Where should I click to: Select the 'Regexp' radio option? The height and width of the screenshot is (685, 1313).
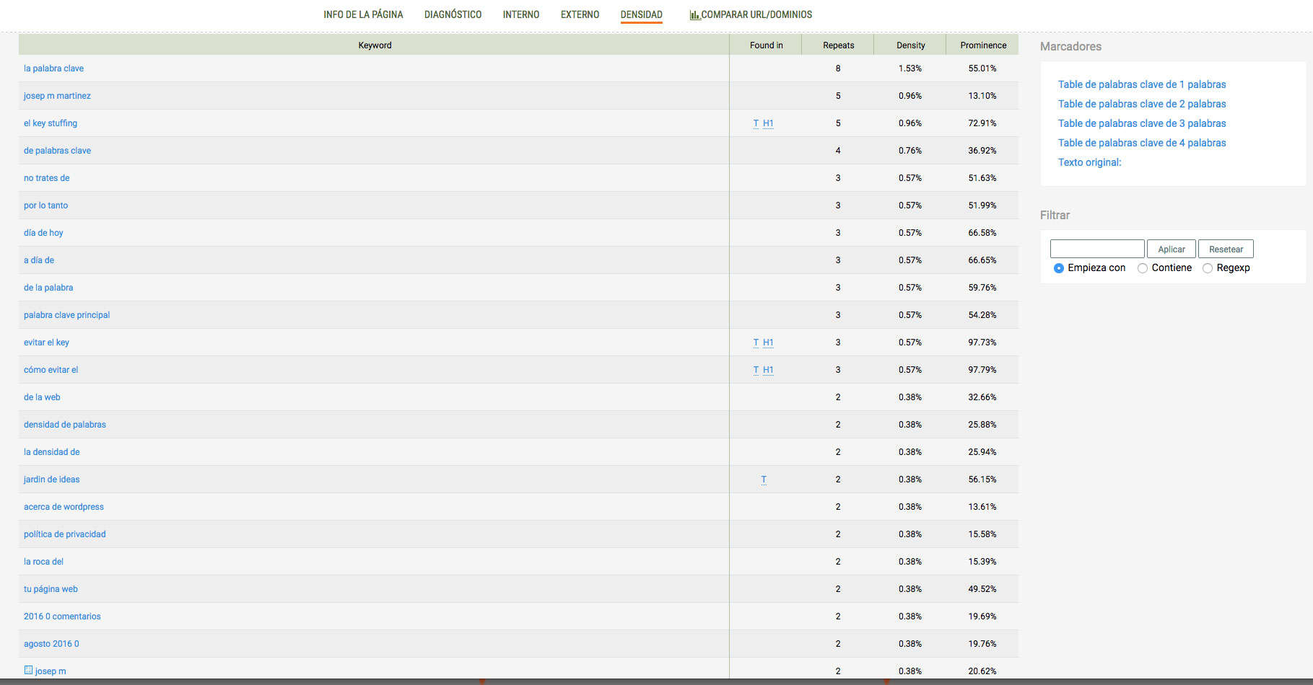point(1208,268)
